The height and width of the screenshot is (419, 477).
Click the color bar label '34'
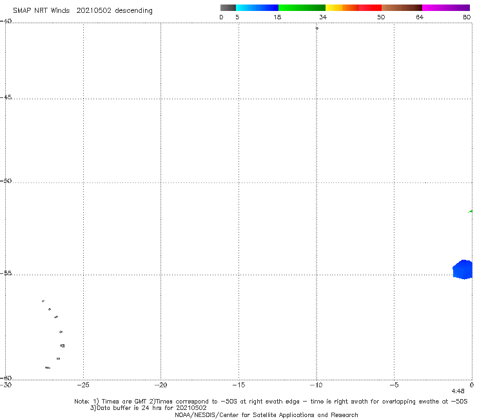point(323,17)
